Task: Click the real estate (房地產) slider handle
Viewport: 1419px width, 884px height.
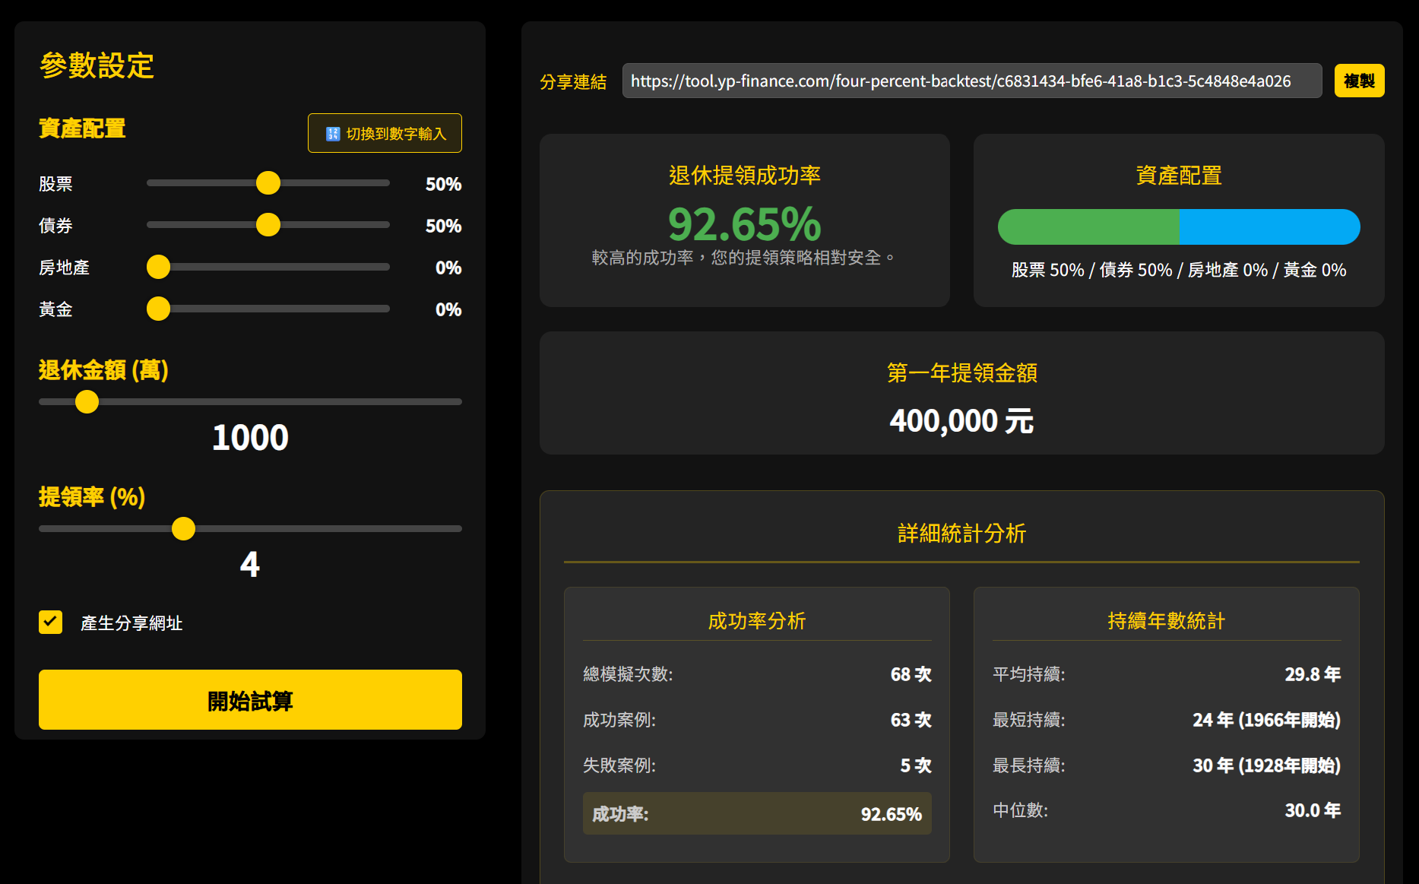Action: click(158, 267)
